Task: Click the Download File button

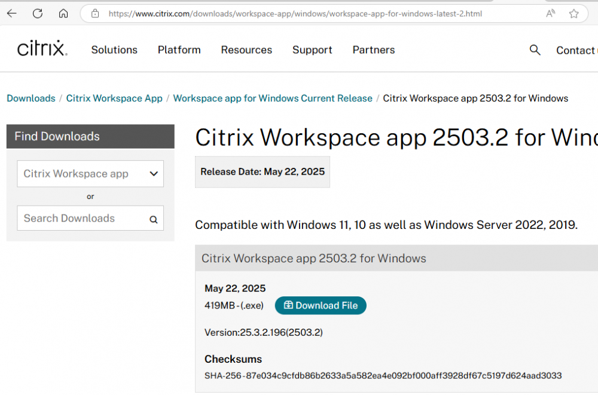Action: coord(321,305)
